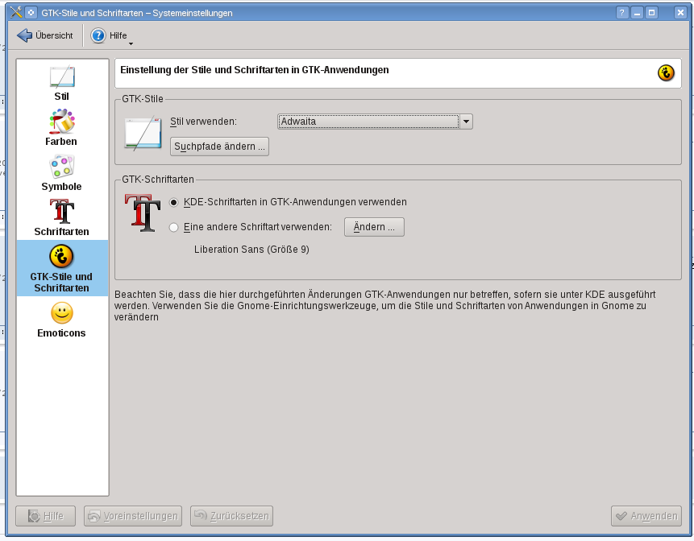
Task: Click the GTK-Stile und Schriftarten icon
Action: (62, 257)
